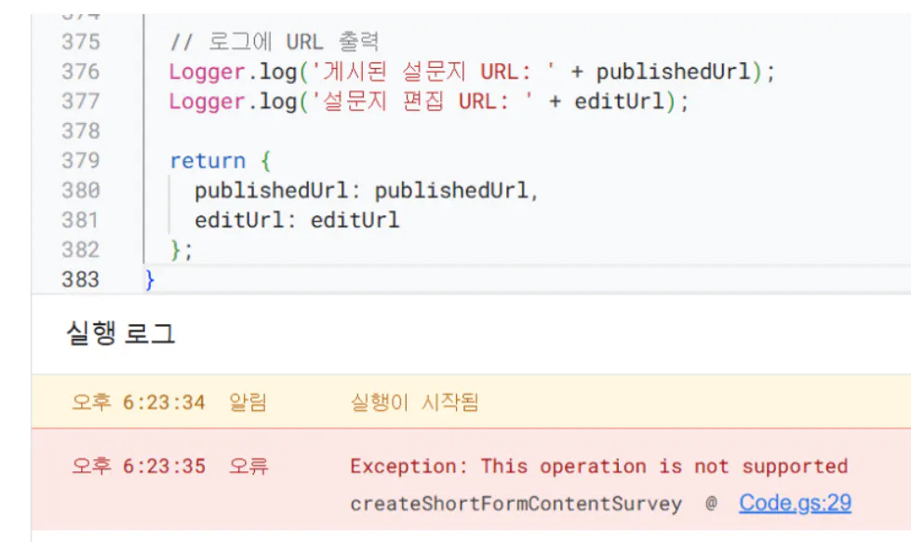This screenshot has height=542, width=911.
Task: Click the '실행 로그' panel heading
Action: (x=121, y=333)
